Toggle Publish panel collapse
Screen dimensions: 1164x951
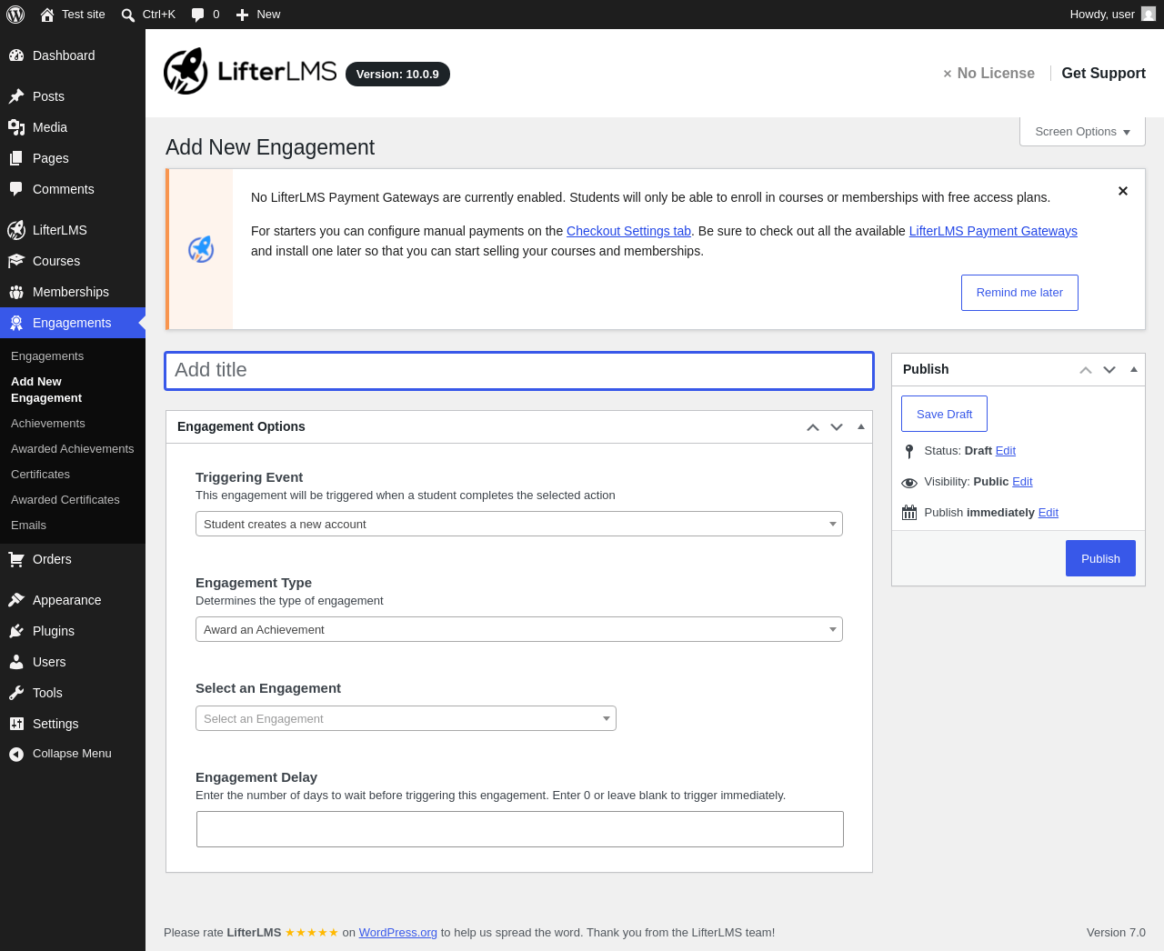tap(1134, 369)
